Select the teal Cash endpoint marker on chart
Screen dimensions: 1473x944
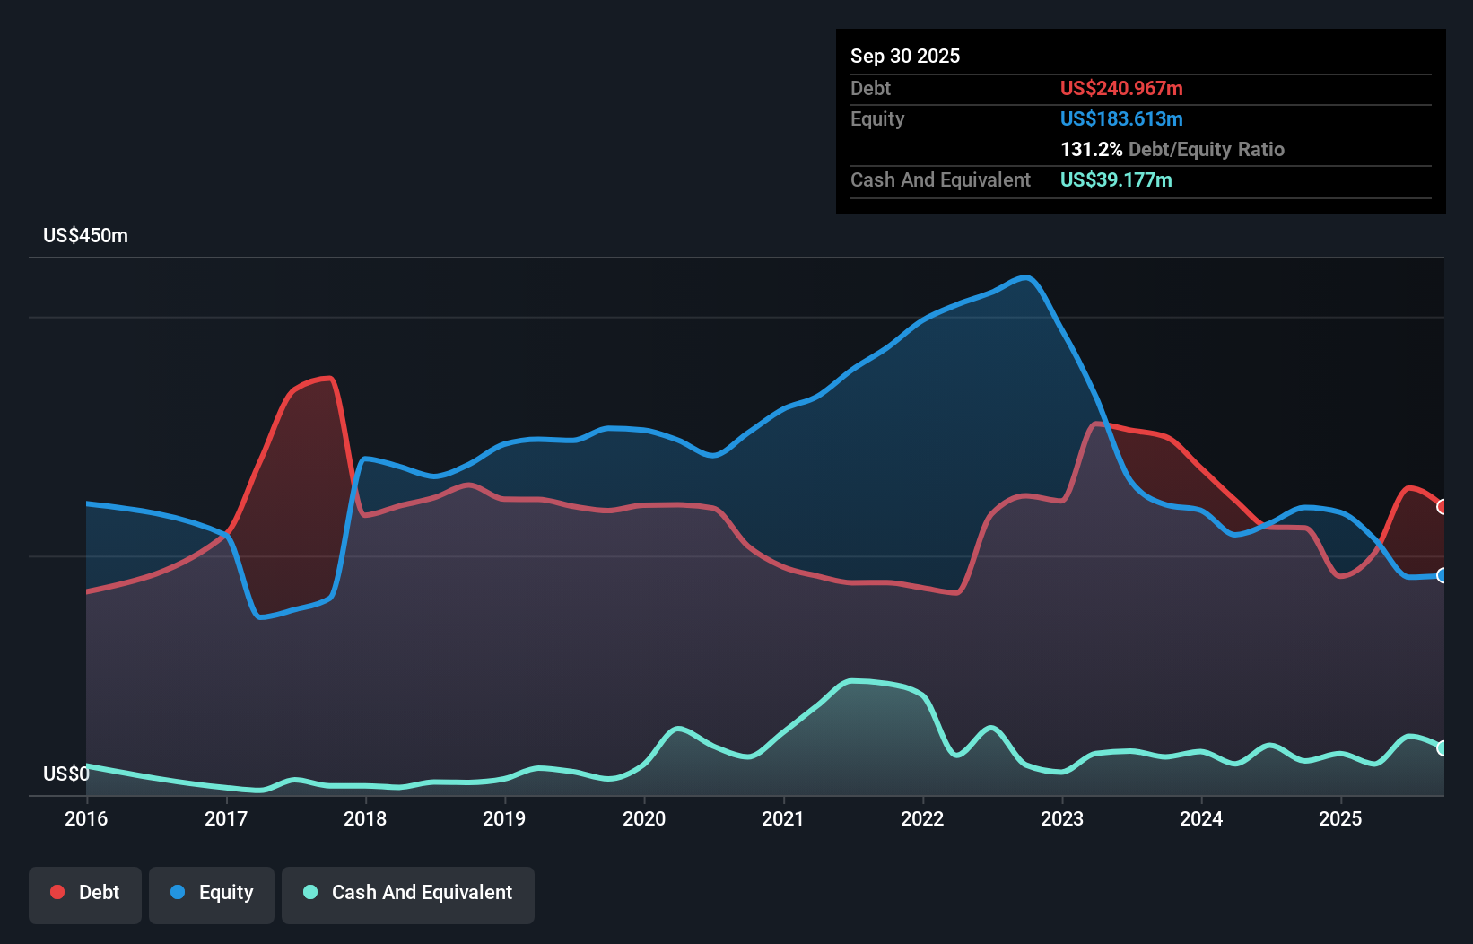(x=1442, y=747)
